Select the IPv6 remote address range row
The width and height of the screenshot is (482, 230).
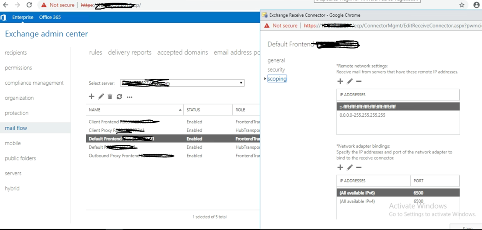[398, 107]
